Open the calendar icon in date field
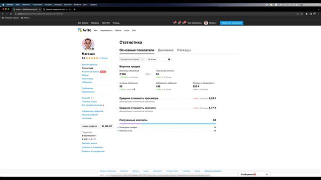Screen dimensions: 321x180 (x=169, y=59)
